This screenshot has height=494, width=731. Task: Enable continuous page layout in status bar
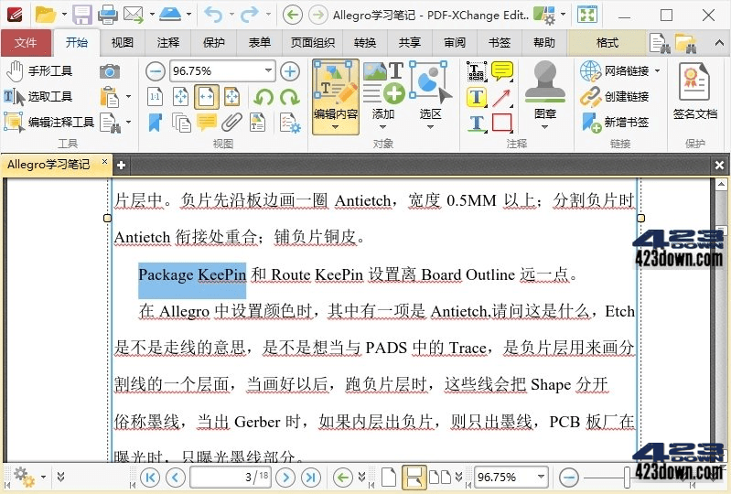414,477
